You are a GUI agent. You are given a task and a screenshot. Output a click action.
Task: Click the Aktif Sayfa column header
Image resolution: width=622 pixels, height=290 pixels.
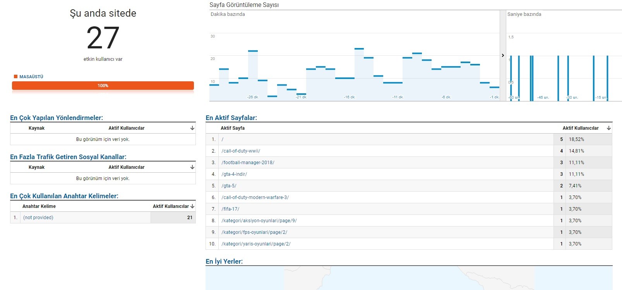pos(233,128)
